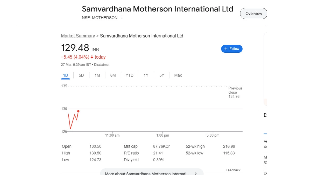Image resolution: width=311 pixels, height=175 pixels.
Task: Open the Market Summary link
Action: [78, 36]
